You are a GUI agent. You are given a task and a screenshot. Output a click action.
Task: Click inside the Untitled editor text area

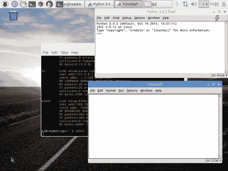click(154, 126)
